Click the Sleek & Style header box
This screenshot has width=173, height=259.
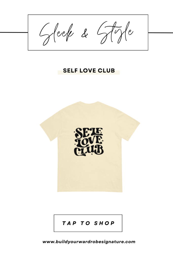coord(88,32)
